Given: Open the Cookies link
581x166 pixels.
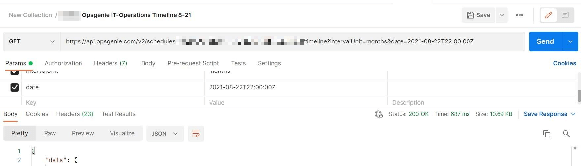Looking at the screenshot, I should point(564,63).
